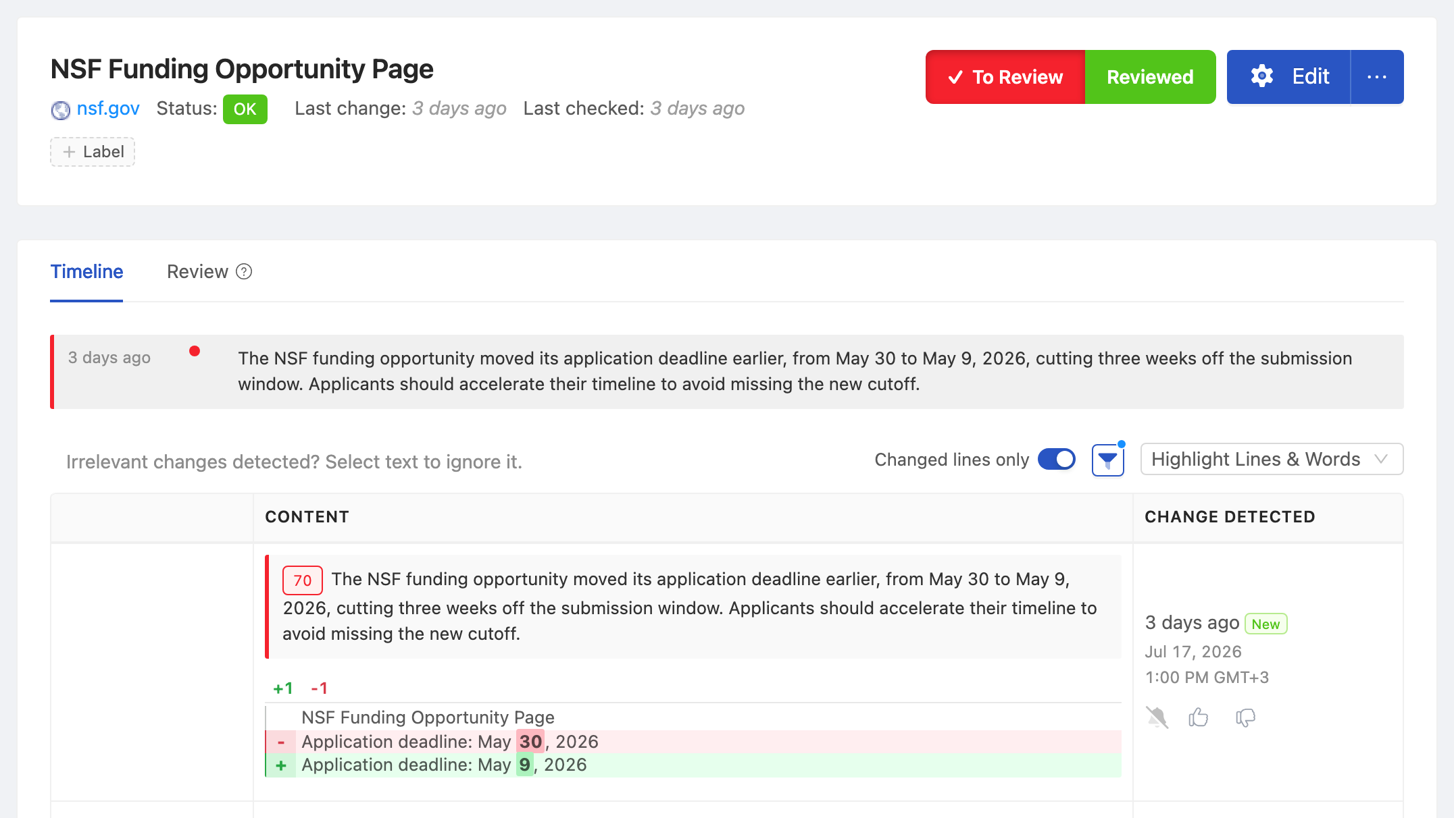1454x818 pixels.
Task: Click the CHANGE DETECTED column header
Action: [1230, 517]
